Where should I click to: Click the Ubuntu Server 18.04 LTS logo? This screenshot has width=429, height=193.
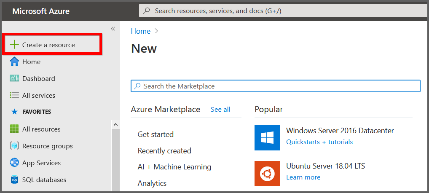267,173
